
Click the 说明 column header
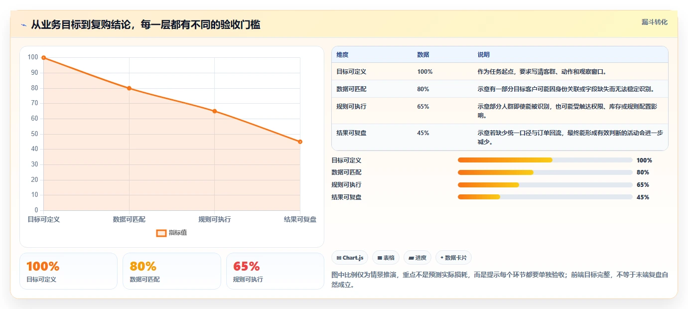tap(483, 54)
